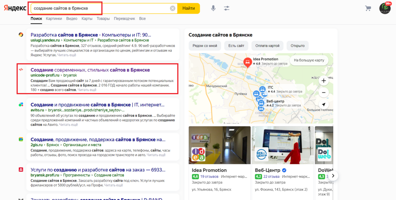Start voice search with microphone icon
The image size is (396, 200).
pyautogui.click(x=213, y=8)
